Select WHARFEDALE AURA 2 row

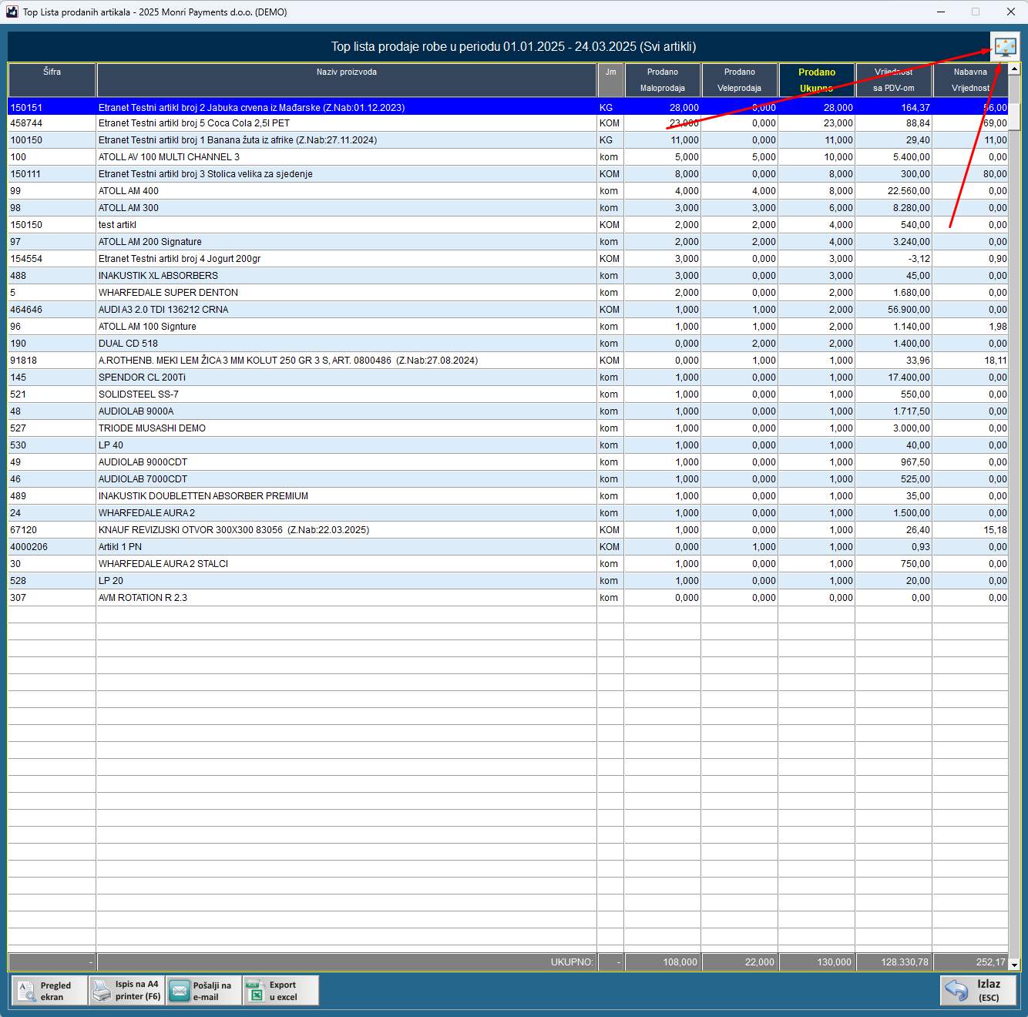click(508, 513)
